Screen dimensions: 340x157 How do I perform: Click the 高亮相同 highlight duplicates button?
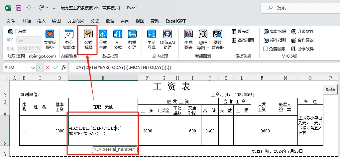click(242, 40)
